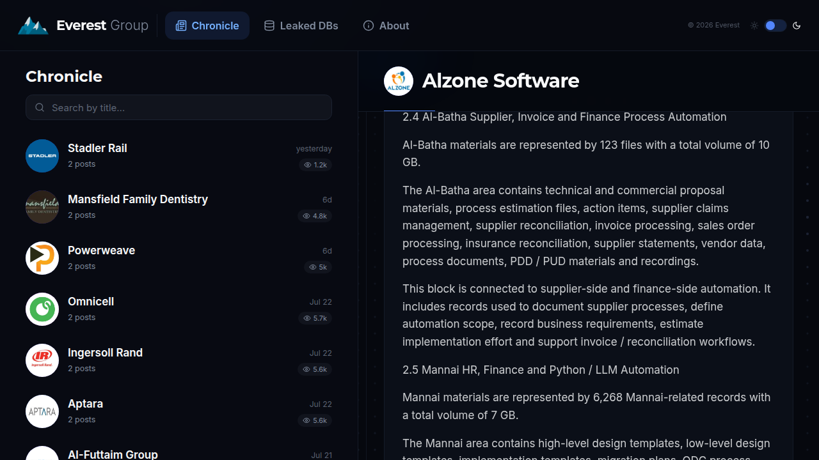Viewport: 819px width, 460px height.
Task: Click "2 posts" under Omnicell
Action: tap(81, 318)
